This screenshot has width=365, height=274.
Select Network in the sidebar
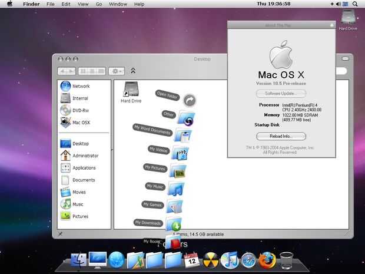[x=75, y=86]
